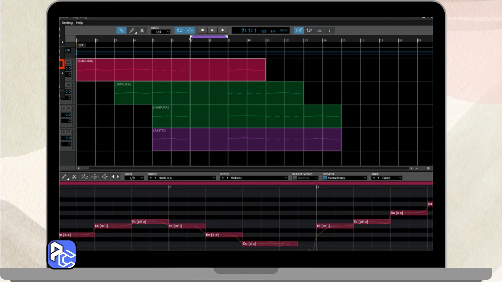Choose the scissors cut tool in top toolbar

point(142,31)
